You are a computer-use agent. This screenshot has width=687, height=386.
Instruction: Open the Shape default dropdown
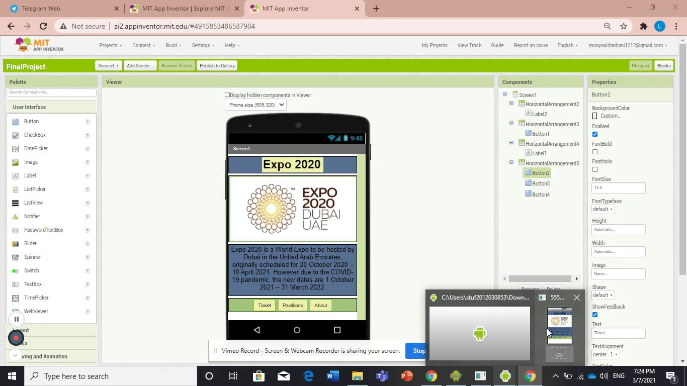(603, 295)
